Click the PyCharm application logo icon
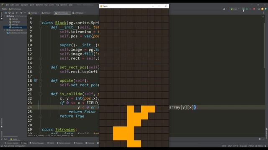 [3, 5]
